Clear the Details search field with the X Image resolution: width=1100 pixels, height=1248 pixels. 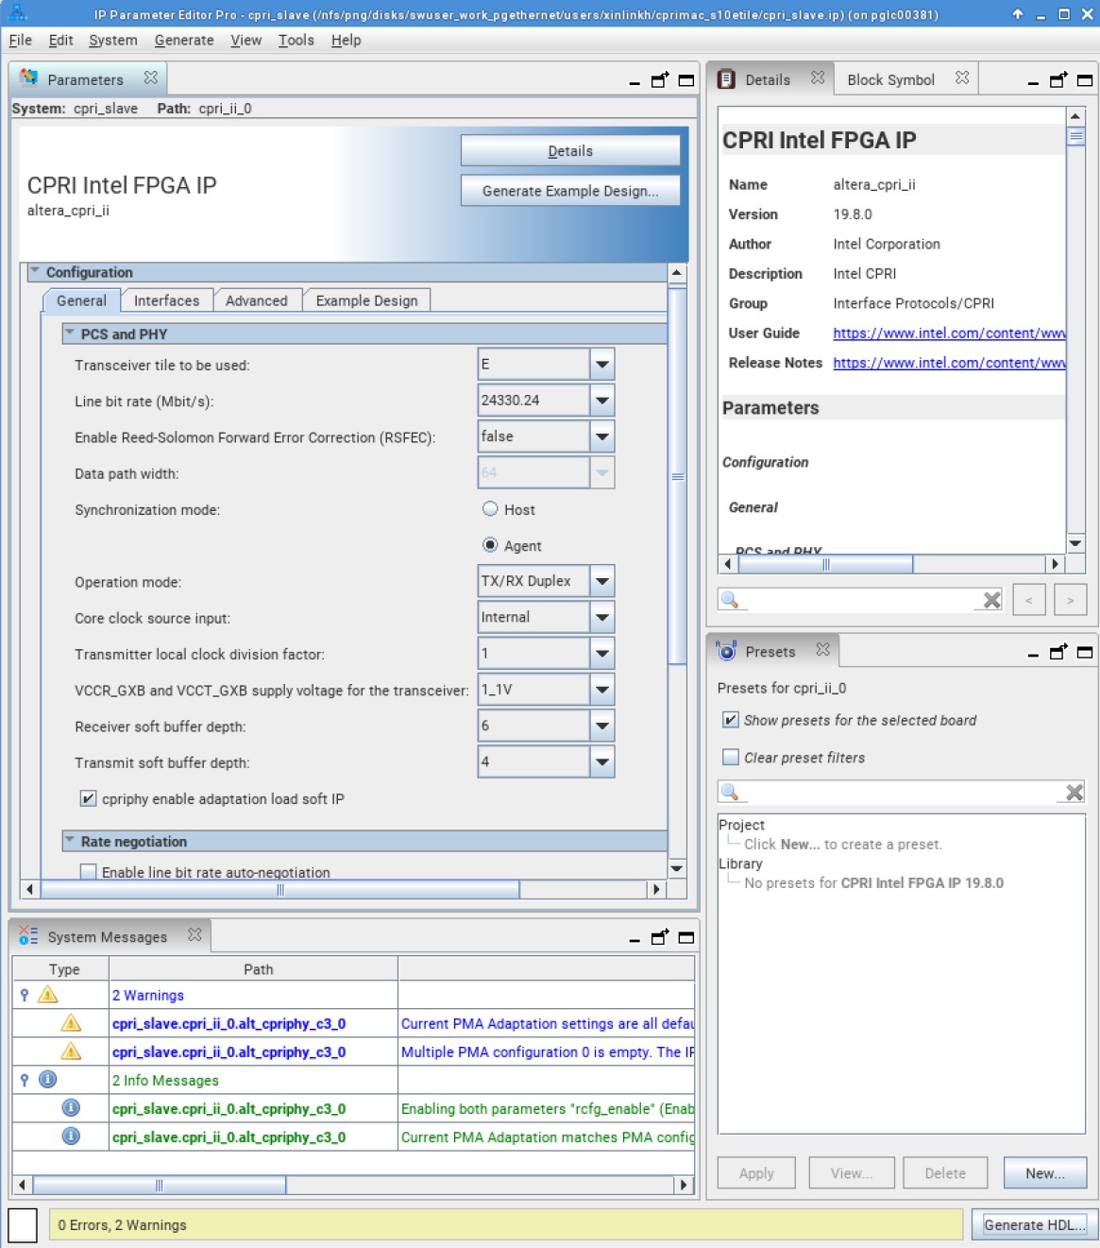(x=991, y=600)
